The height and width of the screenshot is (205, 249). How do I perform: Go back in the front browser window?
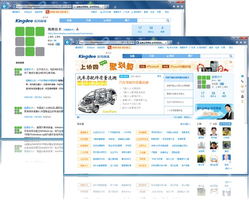point(68,42)
